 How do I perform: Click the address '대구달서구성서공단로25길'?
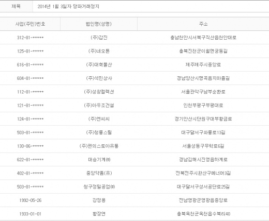tap(203, 187)
